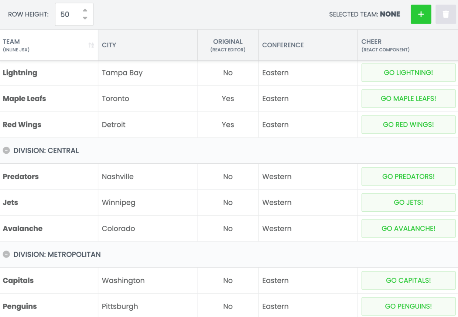This screenshot has height=317, width=458.
Task: Click the City column header
Action: pyautogui.click(x=148, y=45)
